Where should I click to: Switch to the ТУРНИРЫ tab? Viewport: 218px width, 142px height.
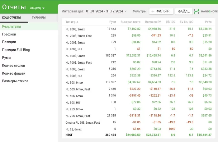tap(39, 18)
